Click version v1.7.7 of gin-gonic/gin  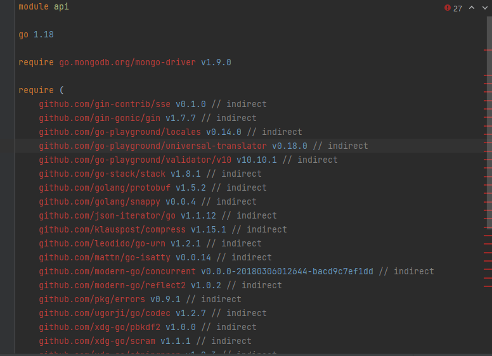click(181, 118)
